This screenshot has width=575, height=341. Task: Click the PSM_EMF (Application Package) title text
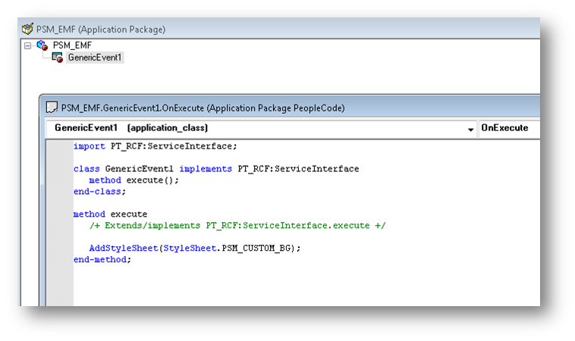pos(101,30)
